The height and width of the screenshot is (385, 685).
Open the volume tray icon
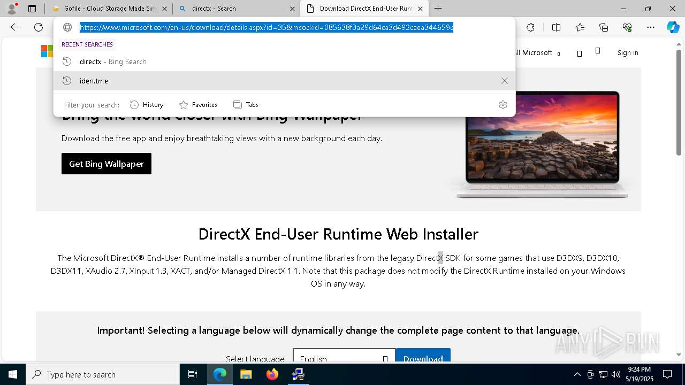point(616,374)
